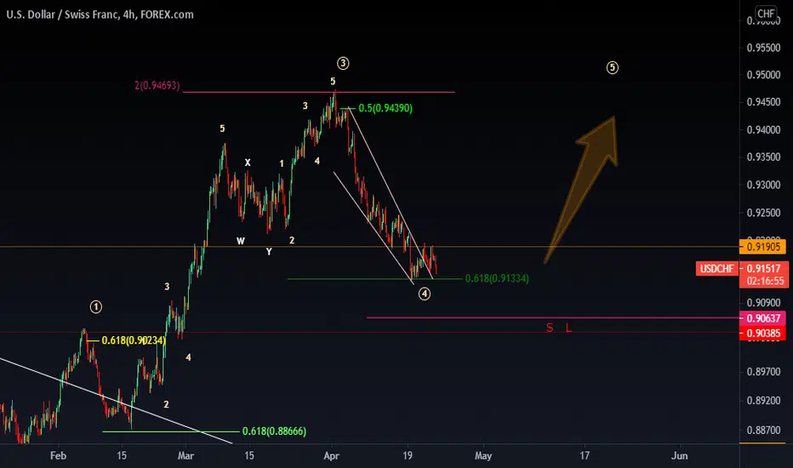793x468 pixels.
Task: Select the circled wave 4 label
Action: pos(425,294)
